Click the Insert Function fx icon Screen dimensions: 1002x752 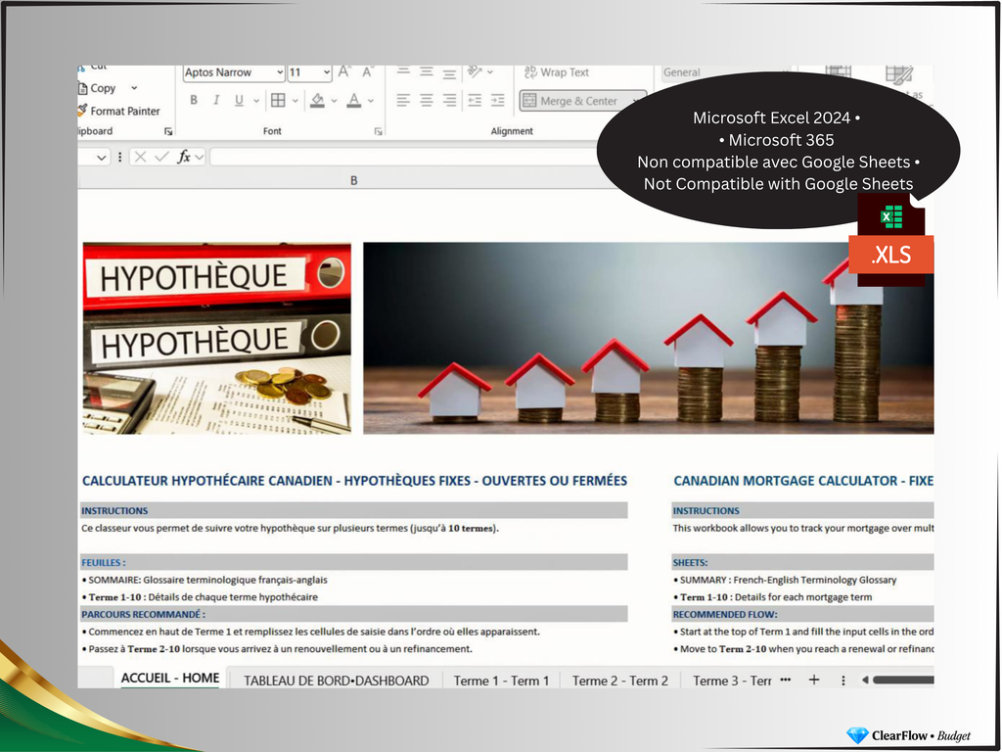pos(184,157)
